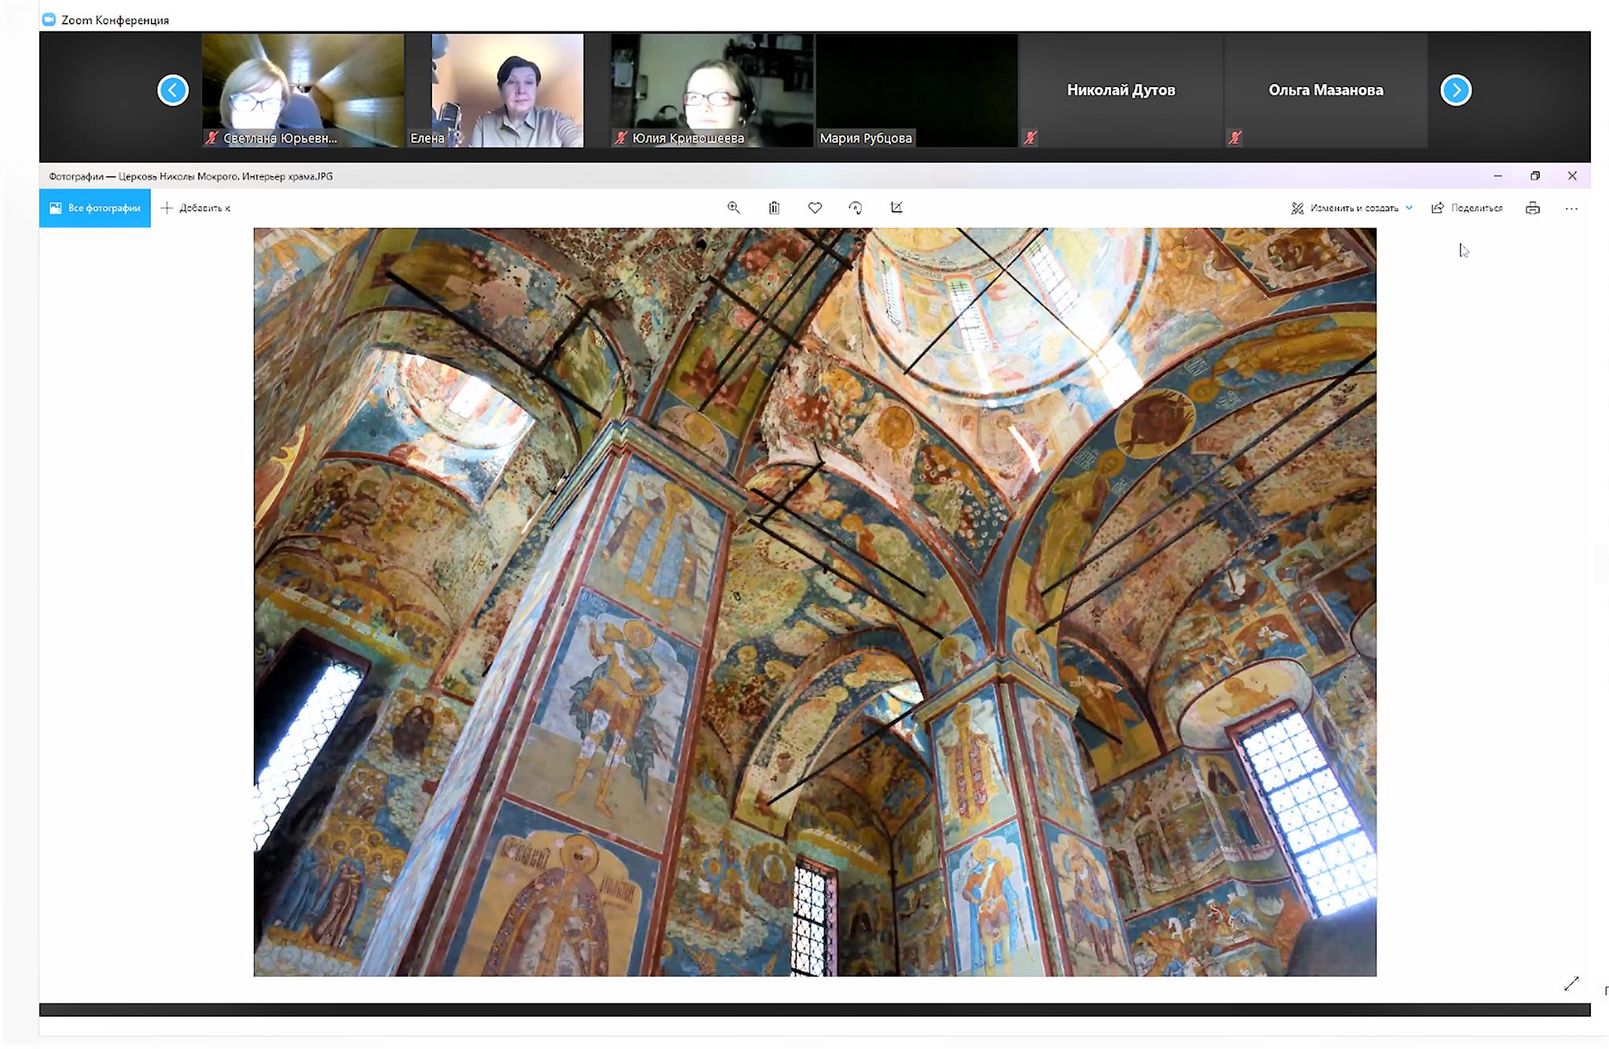Click the fresco photo in viewer
This screenshot has width=1609, height=1049.
tap(815, 602)
